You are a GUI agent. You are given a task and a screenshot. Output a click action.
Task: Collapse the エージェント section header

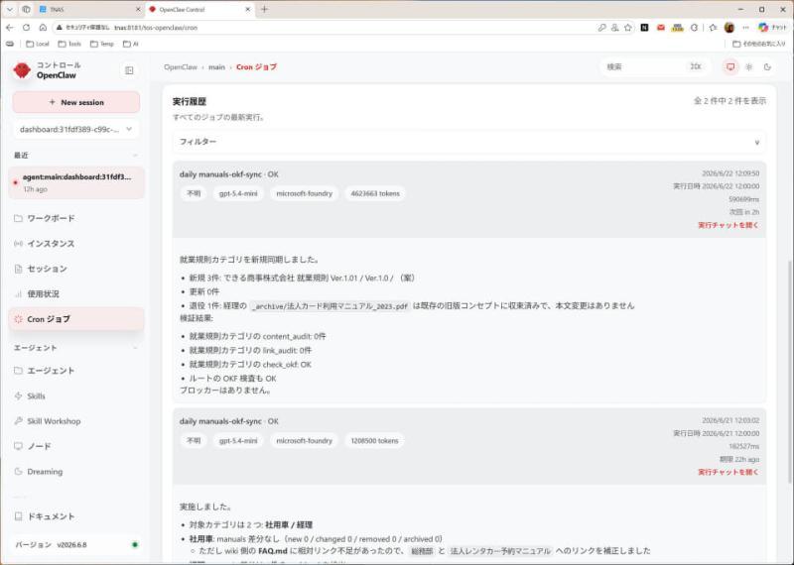tap(76, 348)
